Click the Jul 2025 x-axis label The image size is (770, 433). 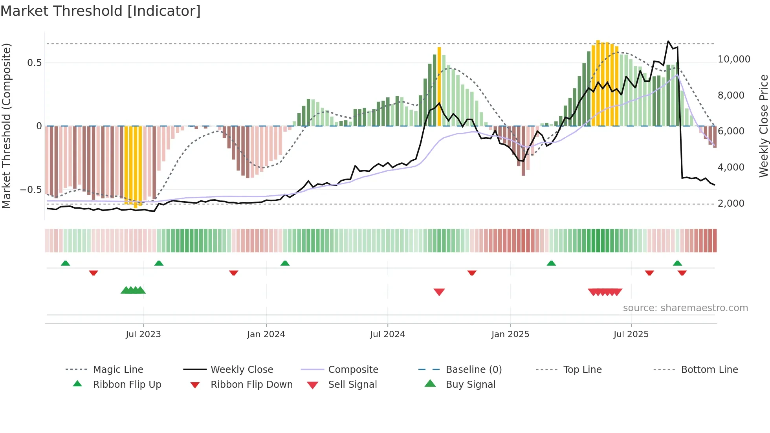pos(631,334)
